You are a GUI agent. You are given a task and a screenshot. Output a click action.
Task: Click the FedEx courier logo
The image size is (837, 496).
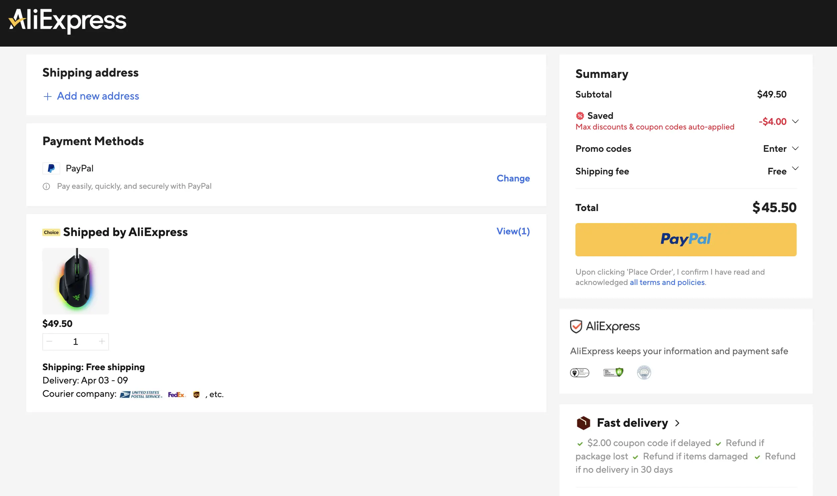[177, 395]
